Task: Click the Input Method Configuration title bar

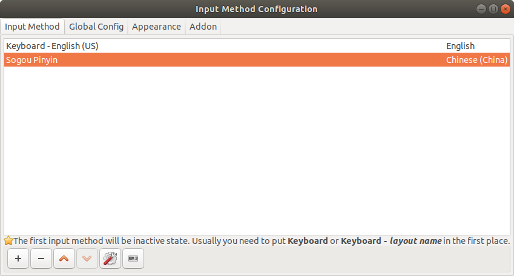Action: click(256, 9)
